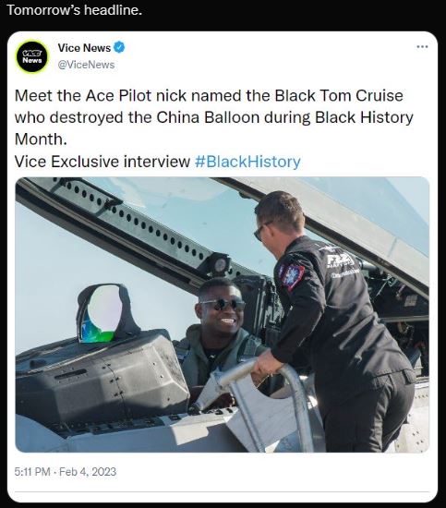Click the 5:11 PM timestamp
The image size is (446, 508).
[32, 471]
